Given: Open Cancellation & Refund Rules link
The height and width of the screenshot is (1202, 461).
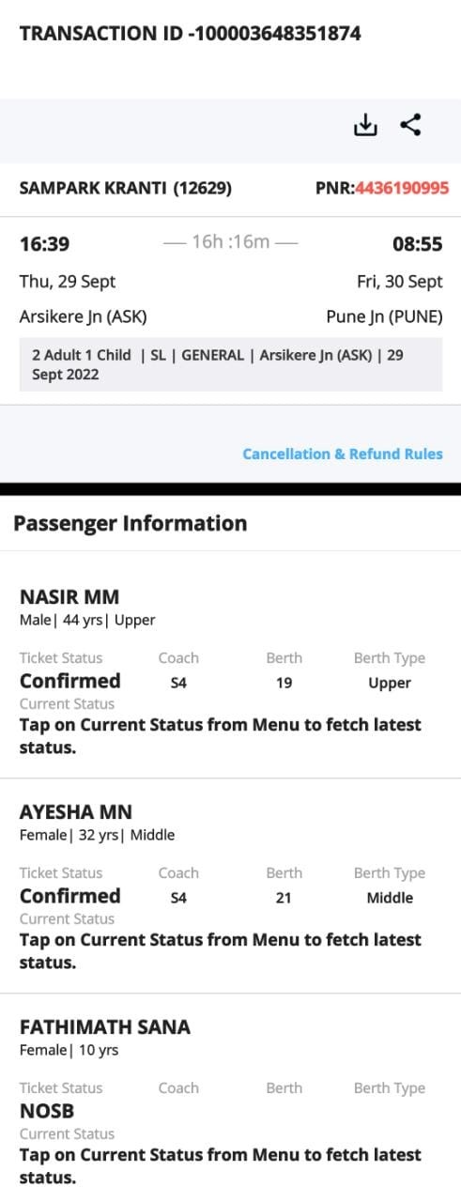Looking at the screenshot, I should coord(343,454).
